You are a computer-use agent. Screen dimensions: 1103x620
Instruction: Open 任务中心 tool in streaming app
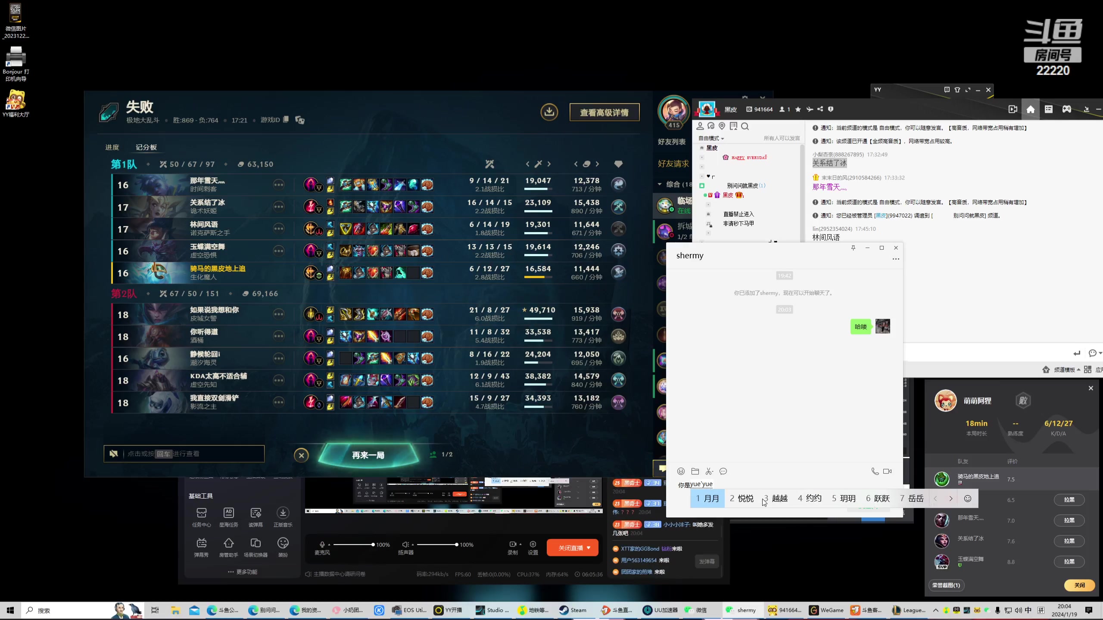tap(201, 517)
